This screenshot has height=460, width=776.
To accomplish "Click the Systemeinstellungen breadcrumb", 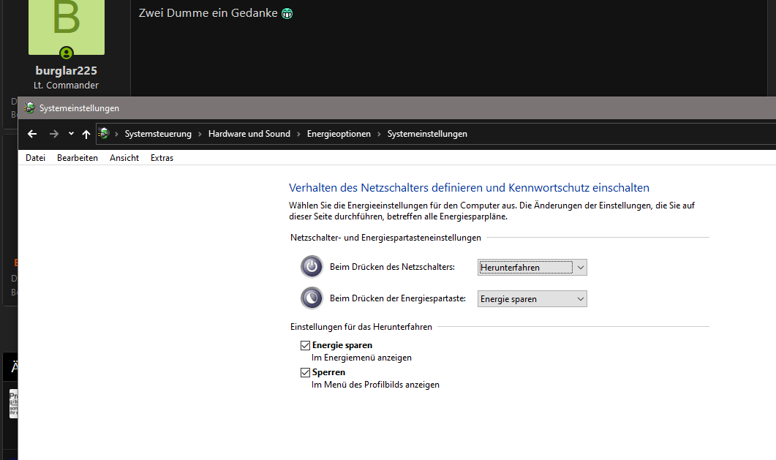I will point(427,134).
